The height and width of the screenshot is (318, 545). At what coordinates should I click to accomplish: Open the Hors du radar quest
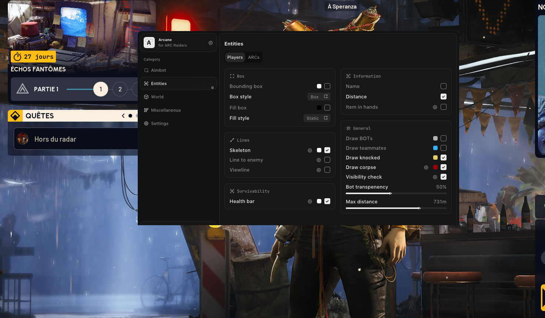(76, 139)
